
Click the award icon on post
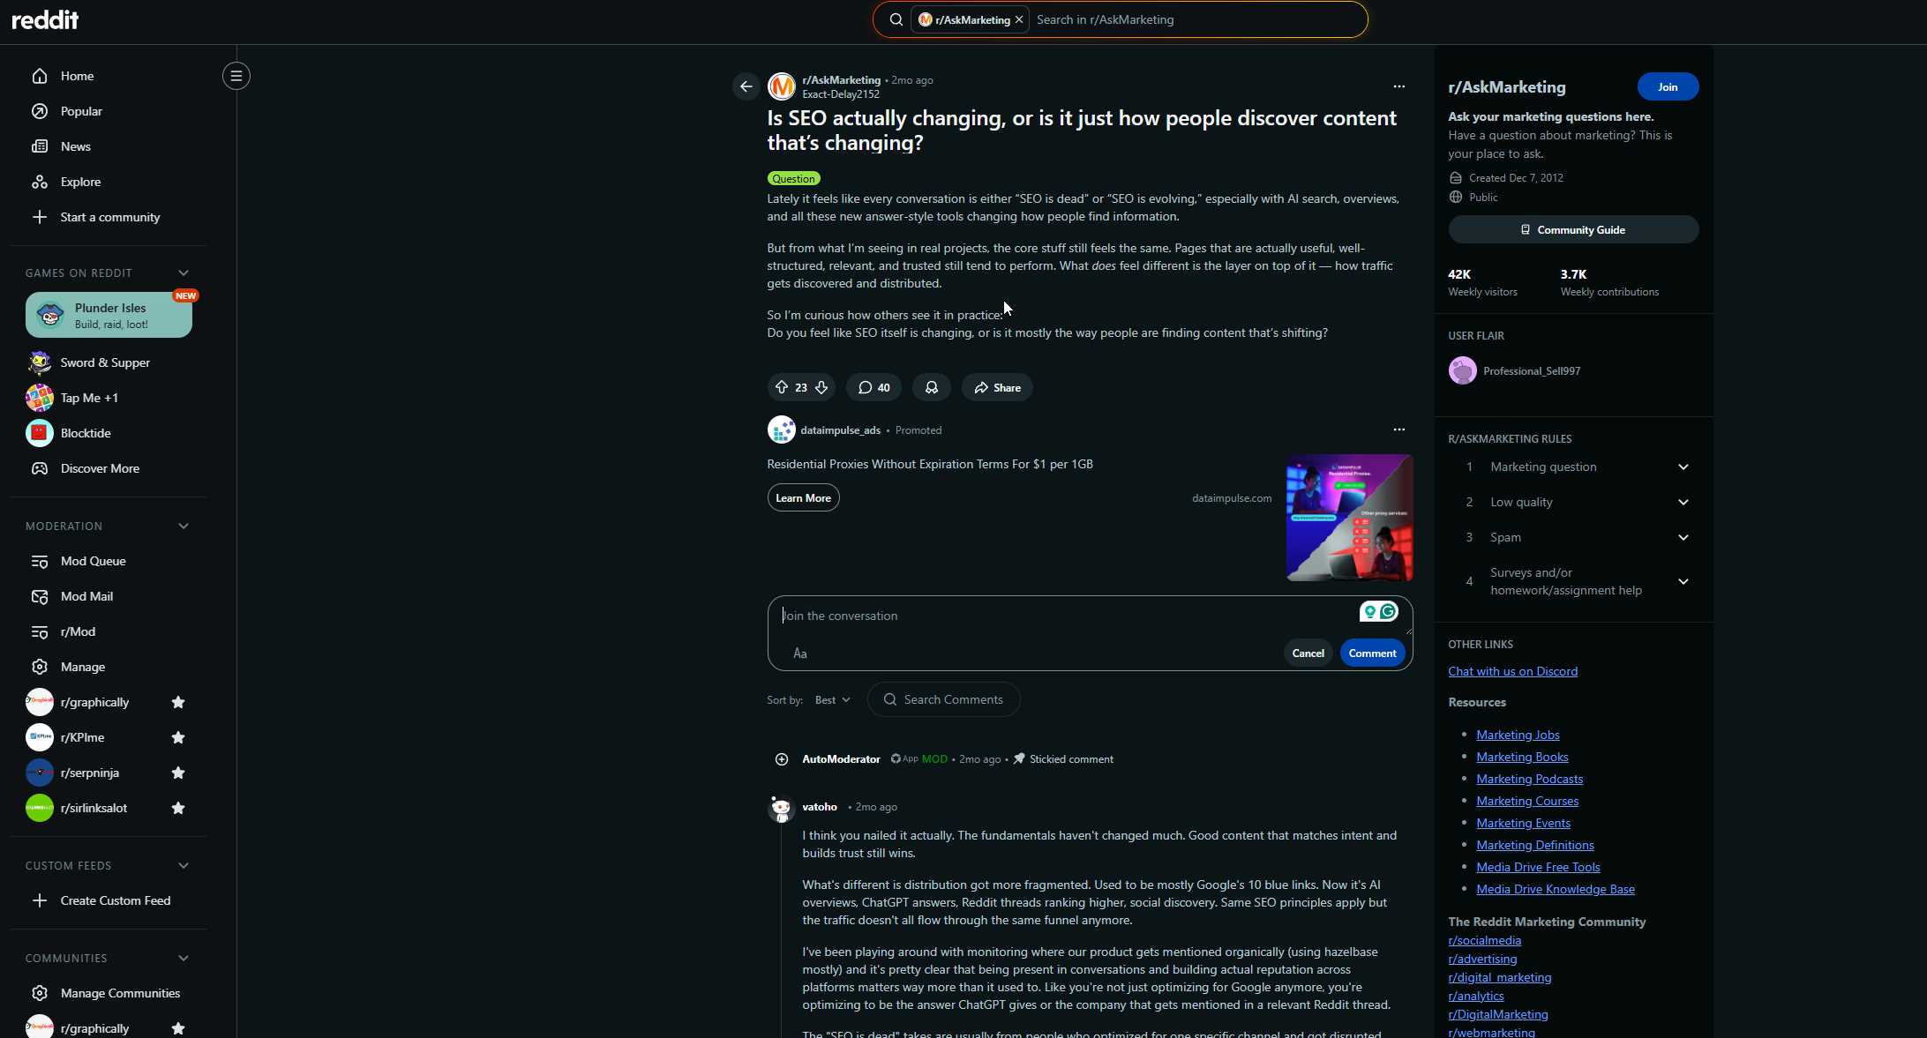931,387
